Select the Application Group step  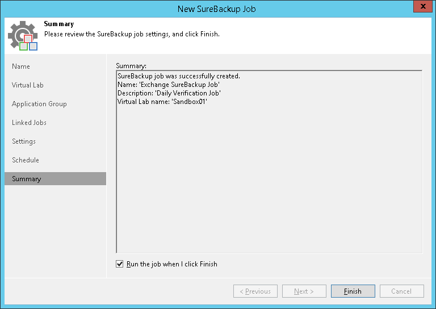click(x=39, y=104)
